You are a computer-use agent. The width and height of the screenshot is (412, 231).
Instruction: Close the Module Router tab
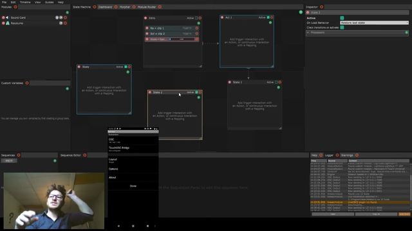(160, 7)
